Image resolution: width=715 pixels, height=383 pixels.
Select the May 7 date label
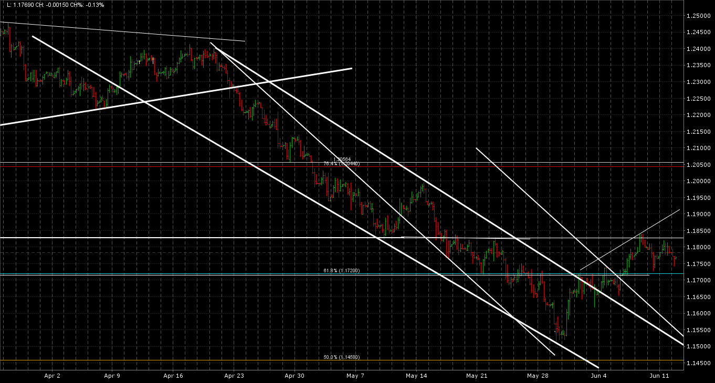[355, 376]
